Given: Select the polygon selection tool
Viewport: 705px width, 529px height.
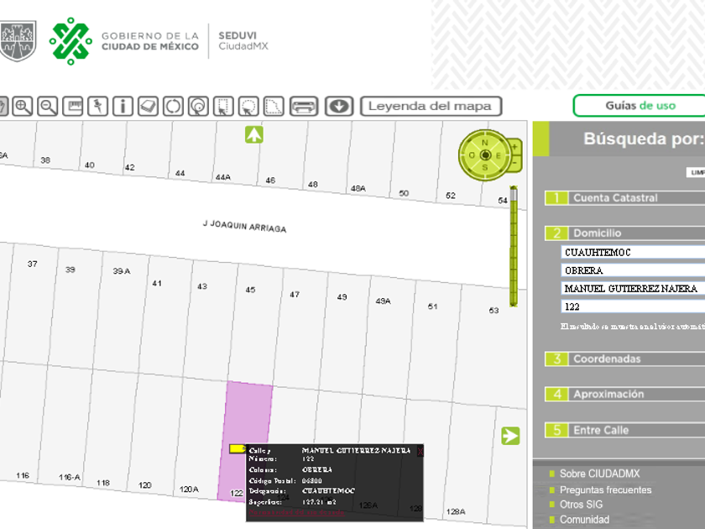Looking at the screenshot, I should (274, 106).
